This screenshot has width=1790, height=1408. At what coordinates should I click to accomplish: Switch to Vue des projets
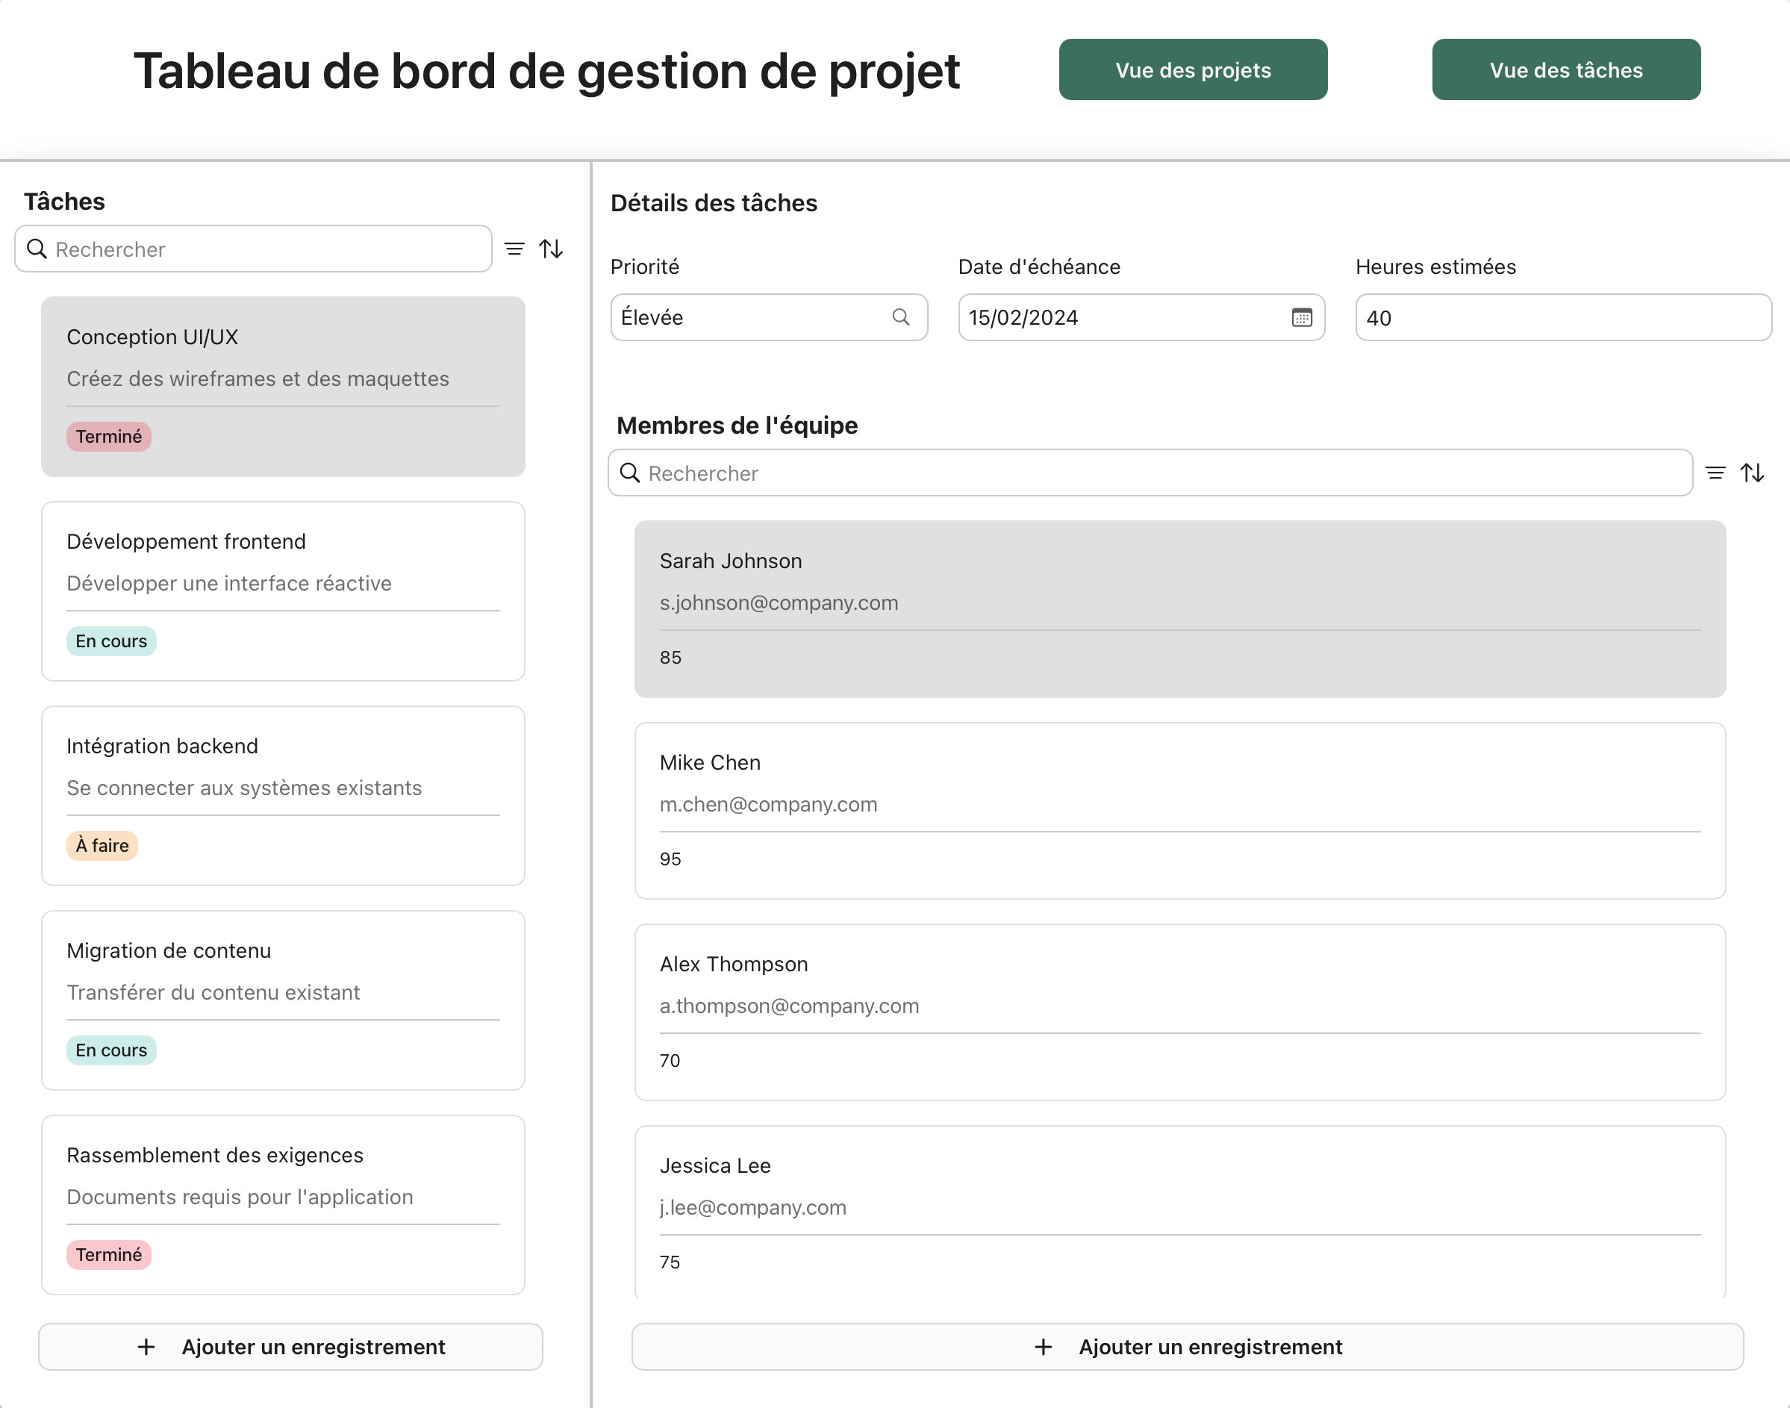tap(1193, 70)
